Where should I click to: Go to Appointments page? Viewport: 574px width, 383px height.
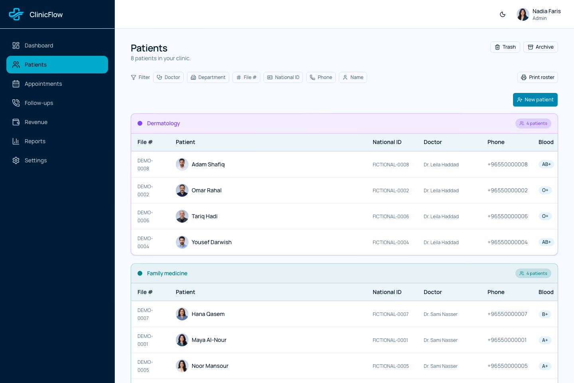(57, 84)
